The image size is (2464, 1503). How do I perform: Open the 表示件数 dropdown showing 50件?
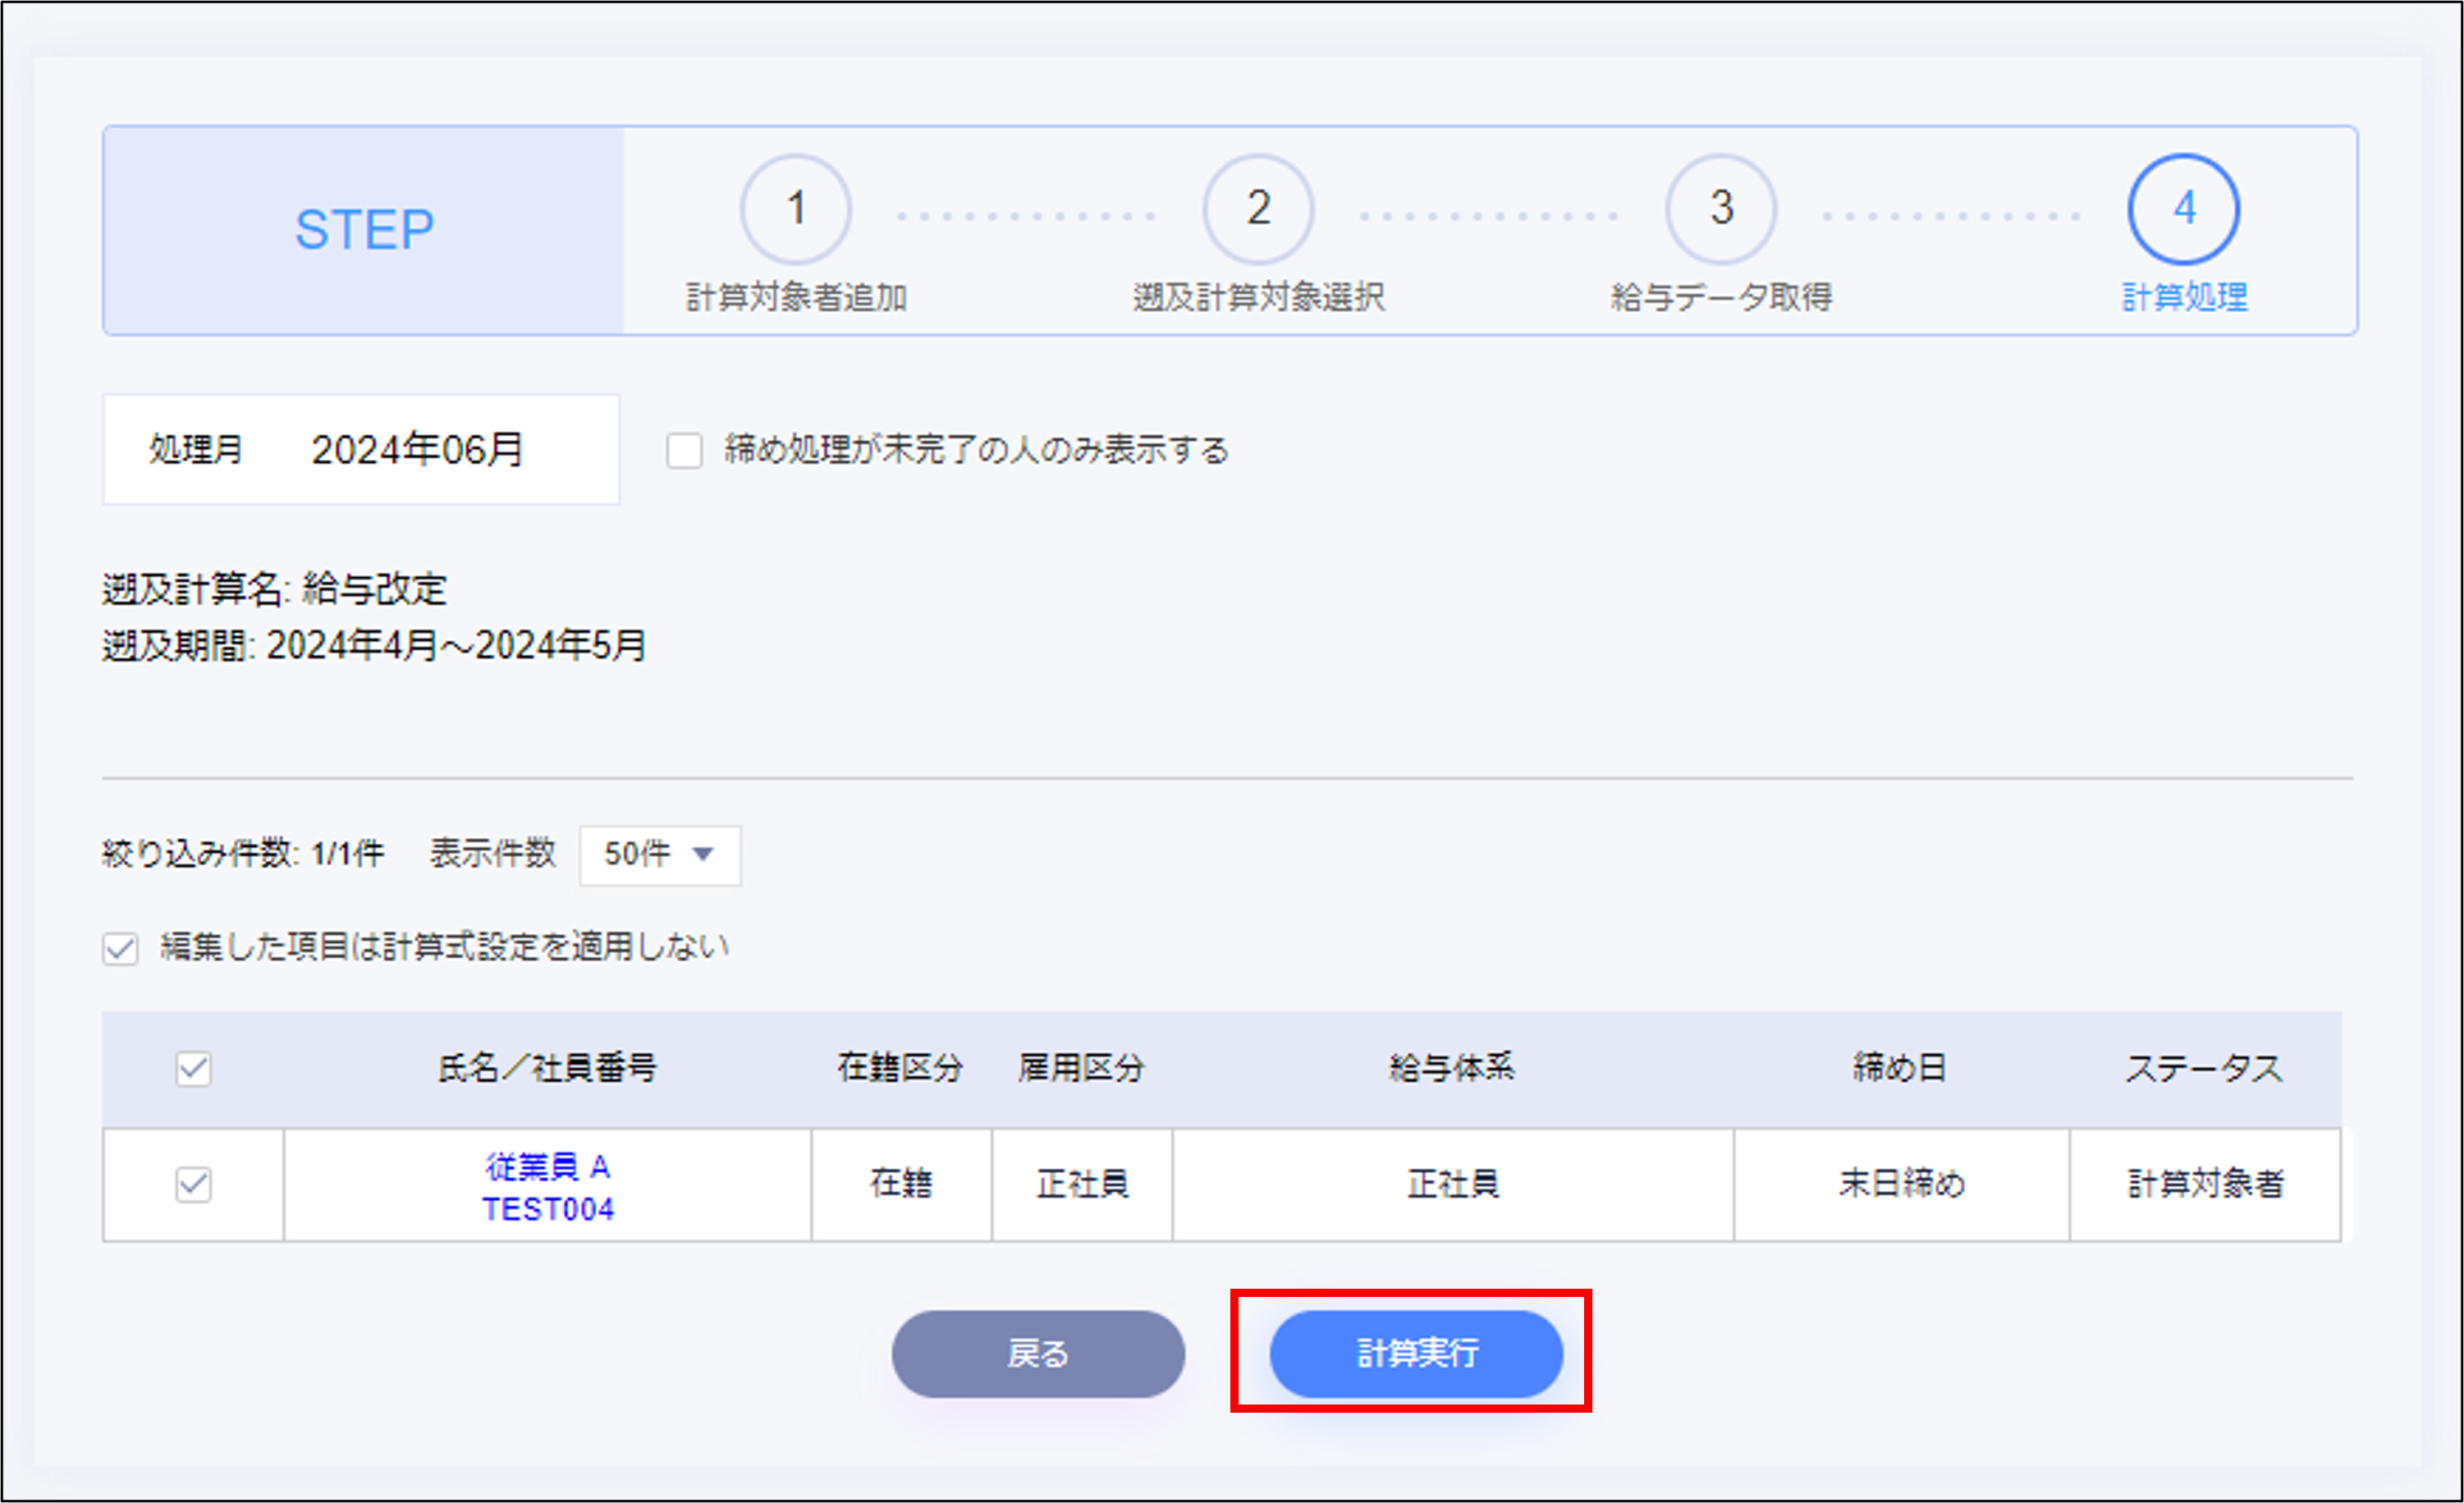[x=660, y=855]
